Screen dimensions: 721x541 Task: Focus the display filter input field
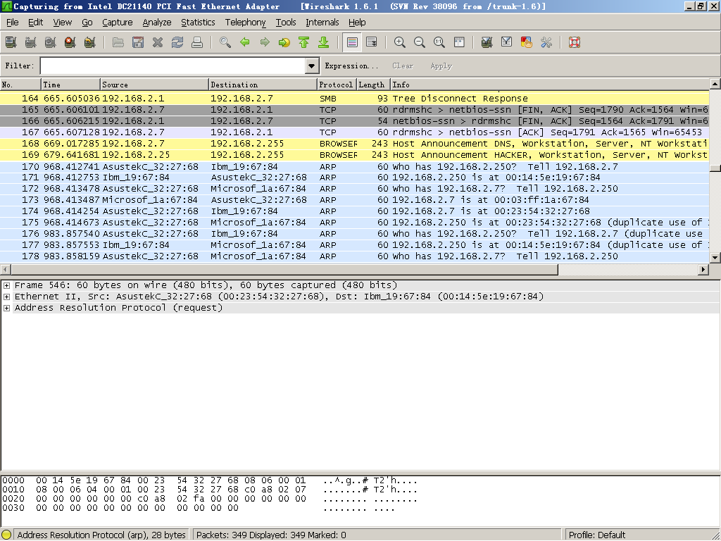pyautogui.click(x=173, y=66)
